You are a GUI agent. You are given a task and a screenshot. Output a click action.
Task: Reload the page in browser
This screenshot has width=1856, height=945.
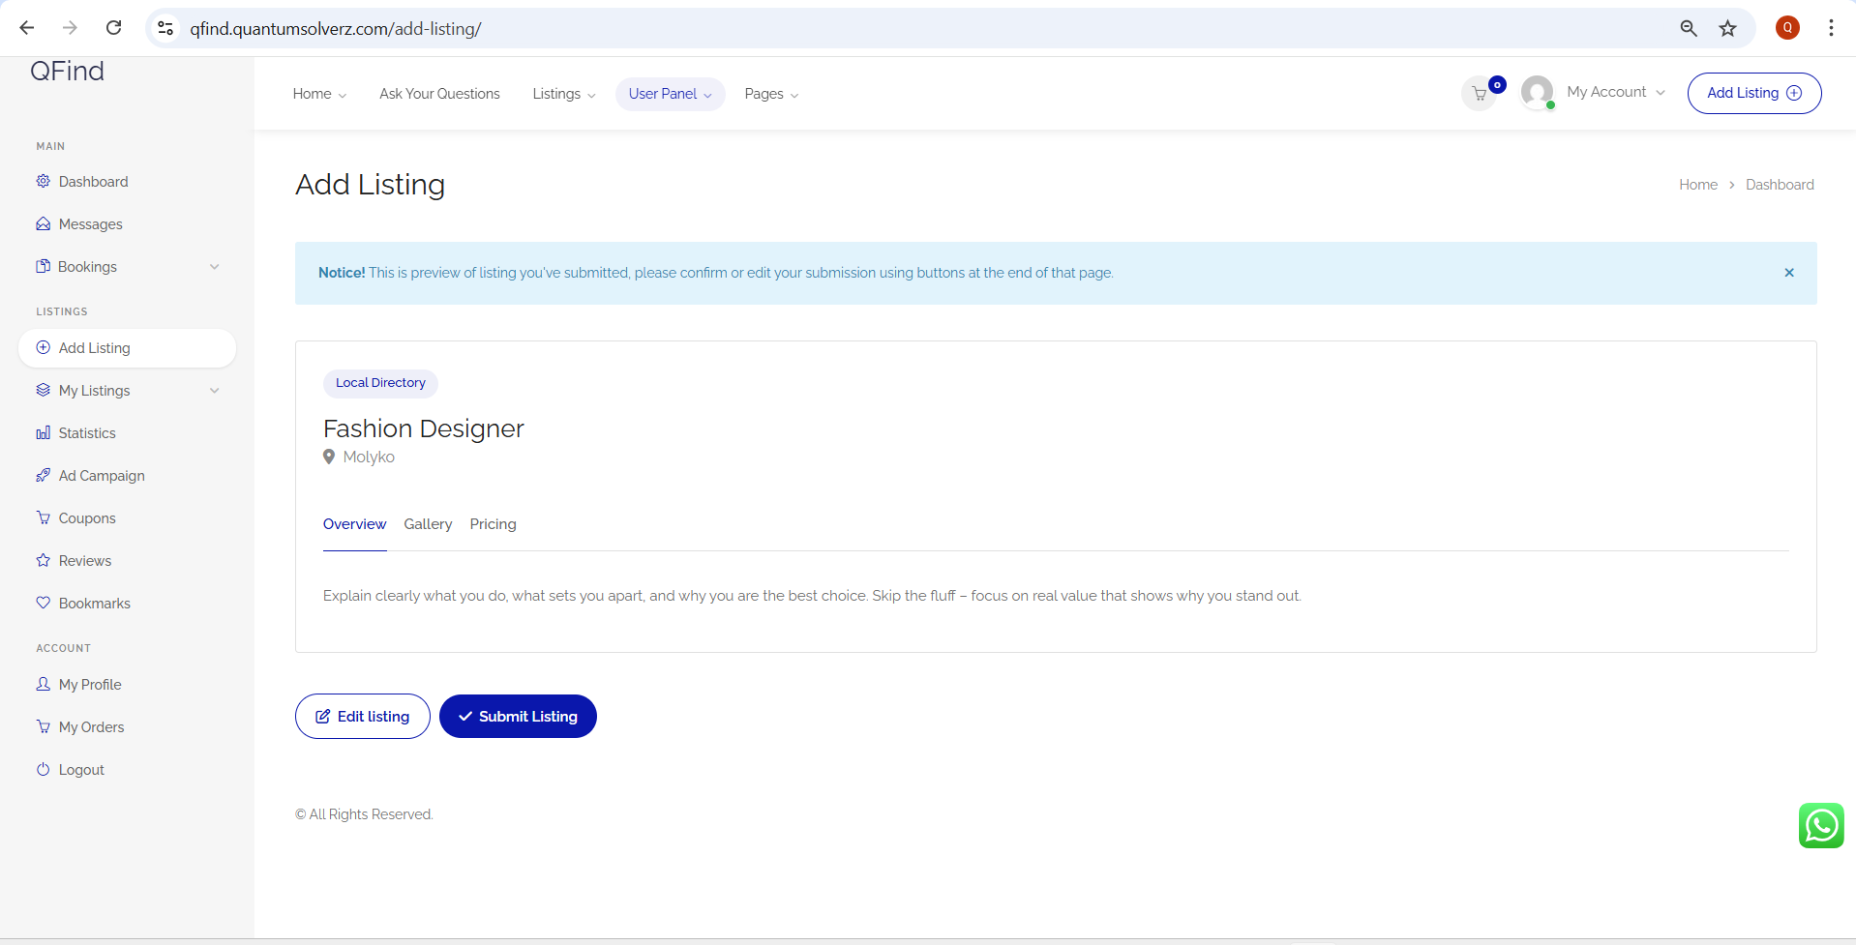click(113, 28)
